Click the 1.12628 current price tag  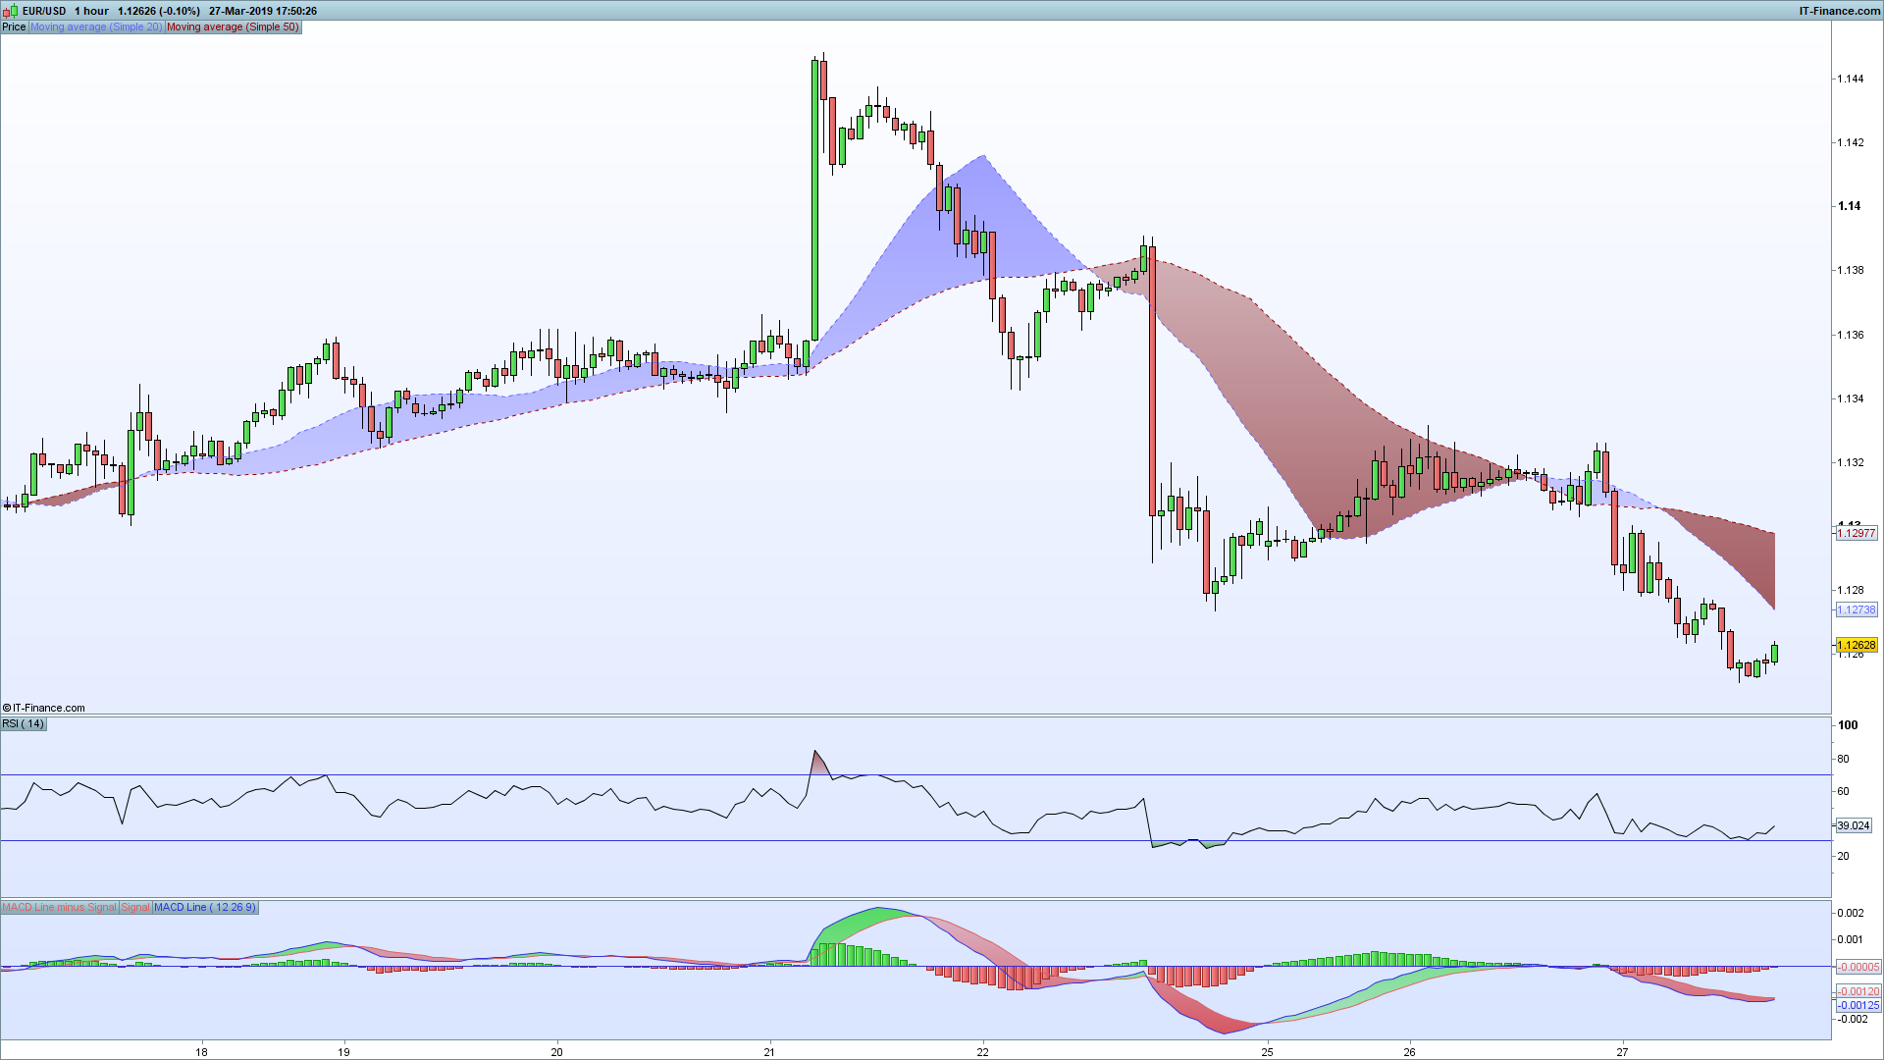(x=1856, y=646)
